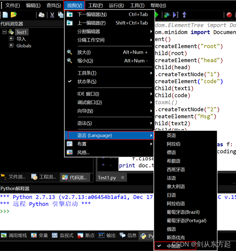Switch to the 断点 breakpoints tab

[86, 235]
